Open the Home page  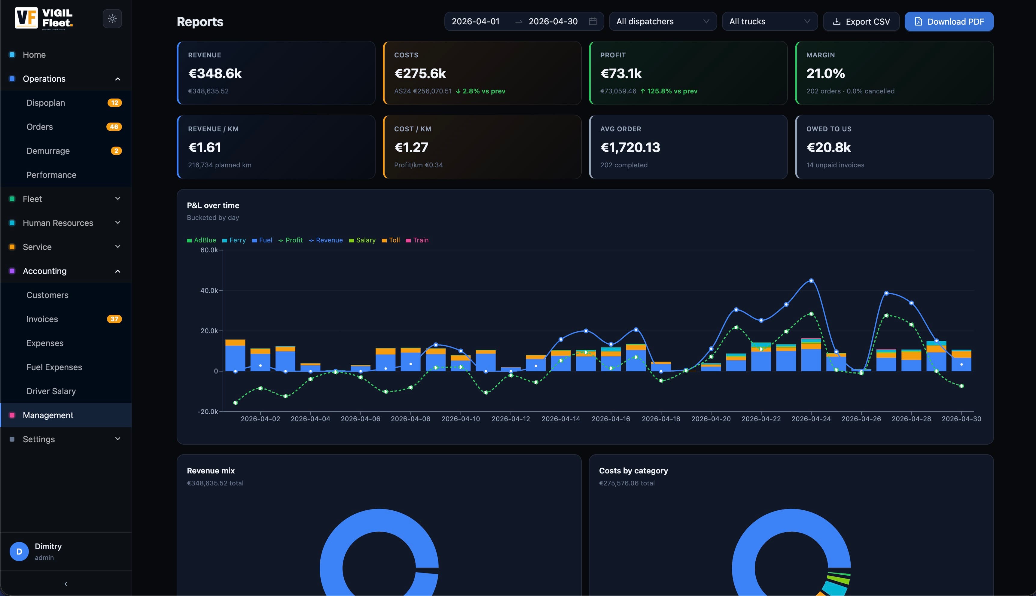tap(66, 55)
